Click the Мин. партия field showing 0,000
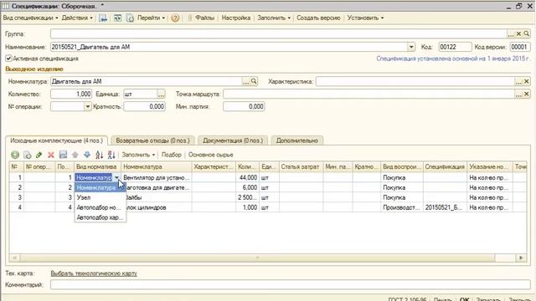Viewport: 536px width, 301px height. 244,106
